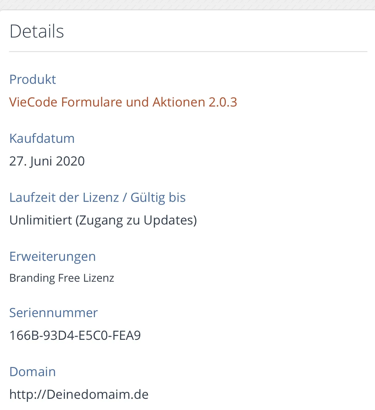Click the striped bar above the panel

pos(187,4)
